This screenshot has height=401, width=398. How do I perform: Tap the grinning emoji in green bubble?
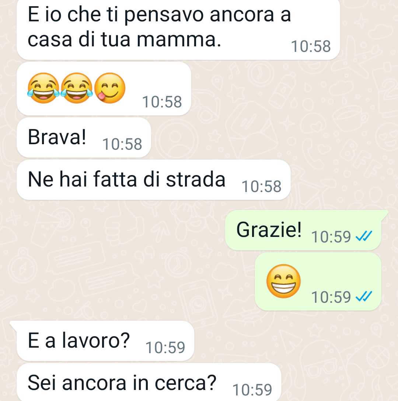pos(283,281)
